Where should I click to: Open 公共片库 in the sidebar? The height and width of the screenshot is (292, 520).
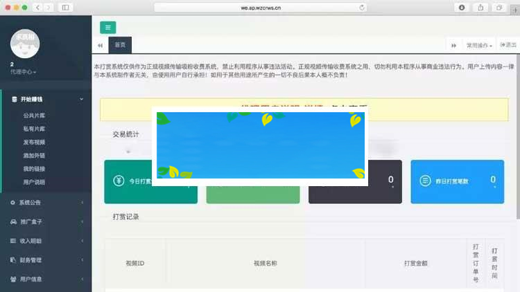tap(34, 116)
